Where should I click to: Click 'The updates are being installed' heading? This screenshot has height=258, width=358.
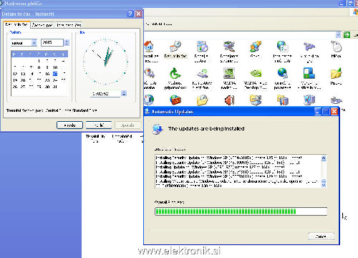click(206, 128)
